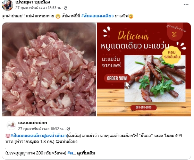
Task: Click the truncated #ต hashtag link
Action: [x=70, y=153]
